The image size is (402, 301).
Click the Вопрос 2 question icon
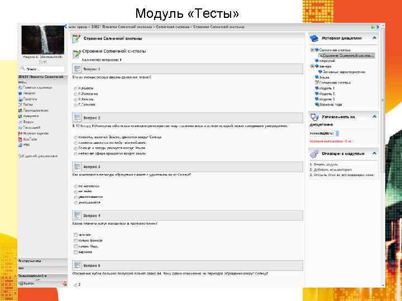click(x=77, y=118)
